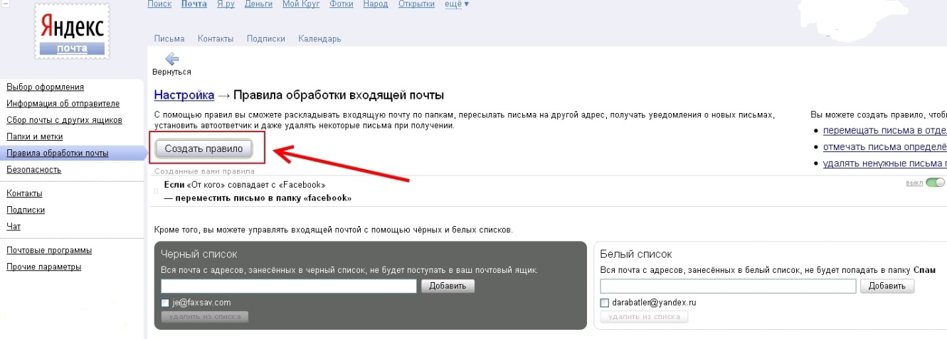
Task: Select Правила обработки почты in sidebar
Action: coord(58,153)
